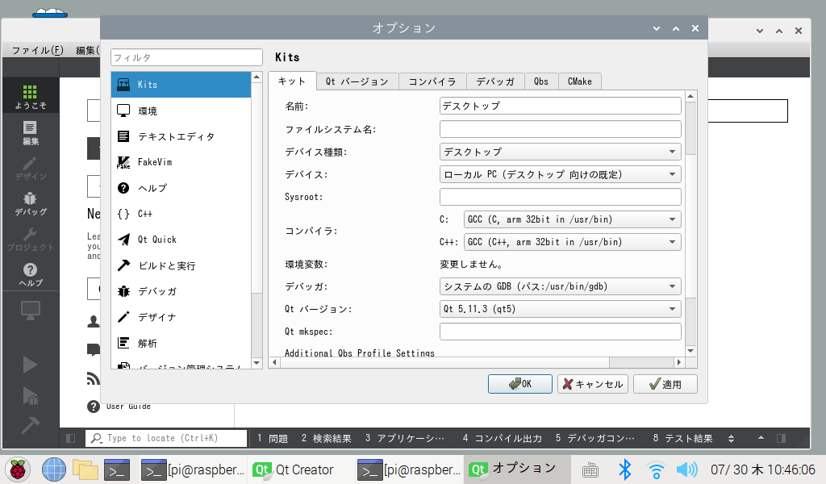Open file manager from taskbar

tap(86, 469)
